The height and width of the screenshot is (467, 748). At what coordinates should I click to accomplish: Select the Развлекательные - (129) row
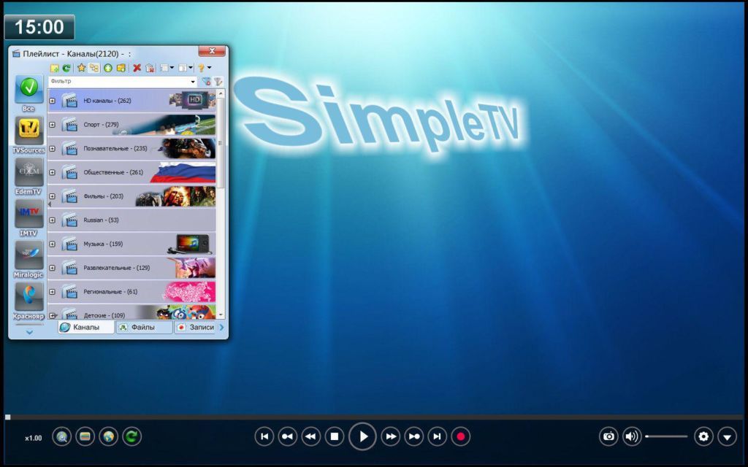[x=132, y=267]
